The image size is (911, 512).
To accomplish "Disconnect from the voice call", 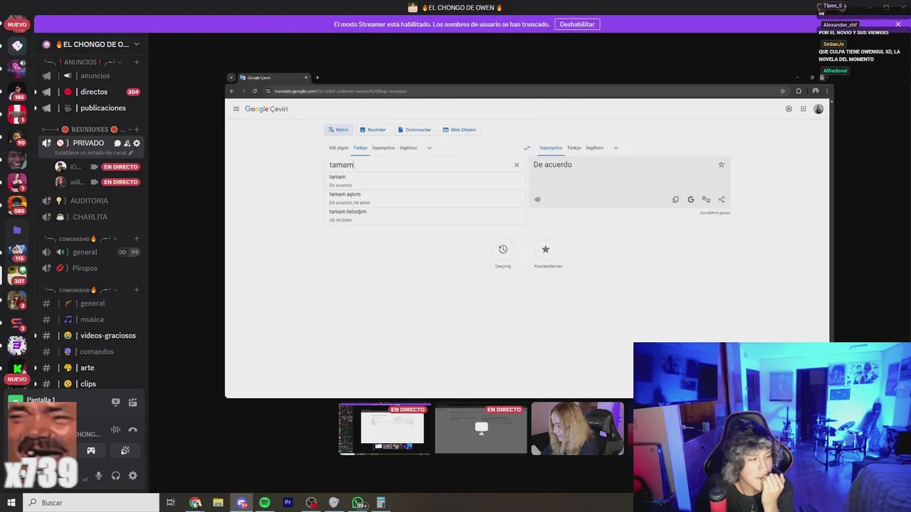I will pyautogui.click(x=132, y=430).
